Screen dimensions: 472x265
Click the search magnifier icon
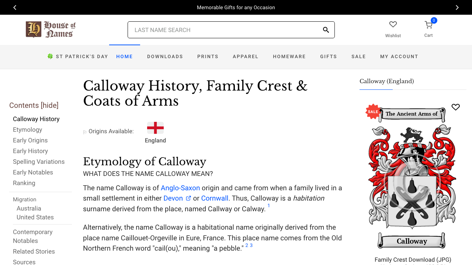click(326, 30)
